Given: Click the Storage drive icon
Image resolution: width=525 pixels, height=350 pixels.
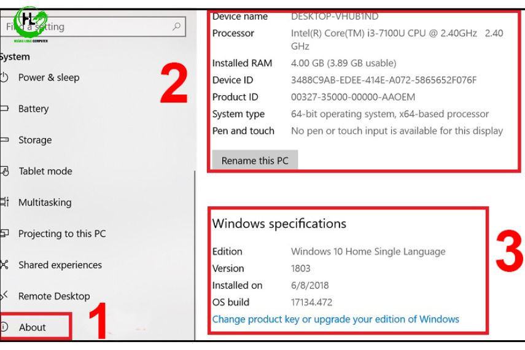Looking at the screenshot, I should click(x=4, y=139).
